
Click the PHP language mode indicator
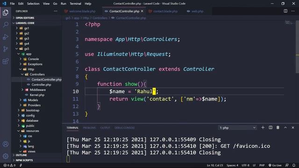click(x=262, y=165)
